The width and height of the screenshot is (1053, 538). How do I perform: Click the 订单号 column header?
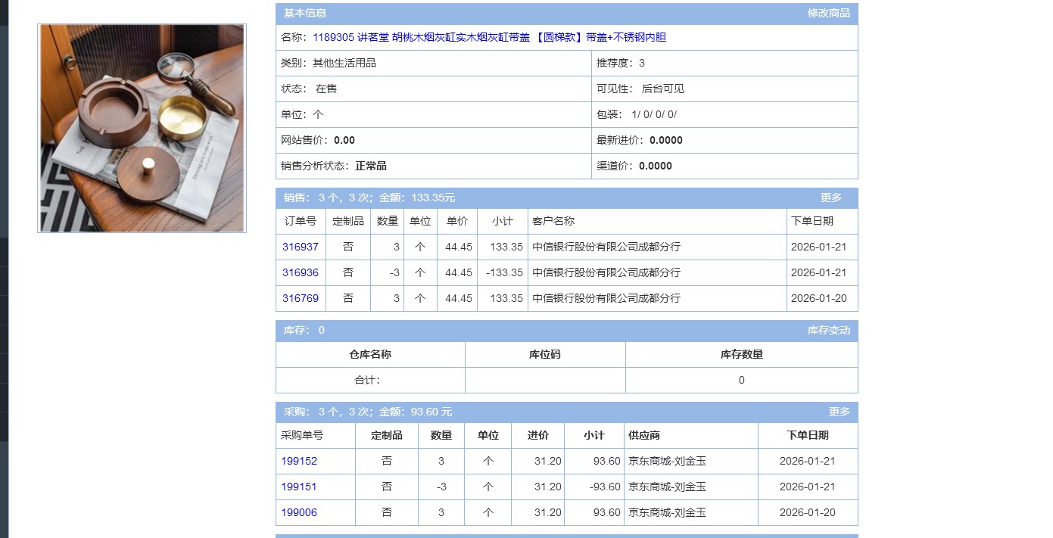tap(301, 221)
